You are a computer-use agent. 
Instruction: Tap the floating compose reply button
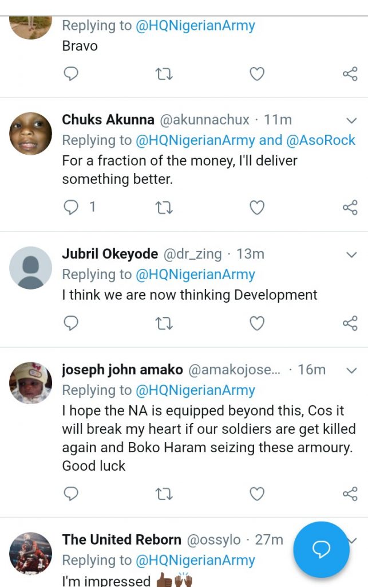321,550
